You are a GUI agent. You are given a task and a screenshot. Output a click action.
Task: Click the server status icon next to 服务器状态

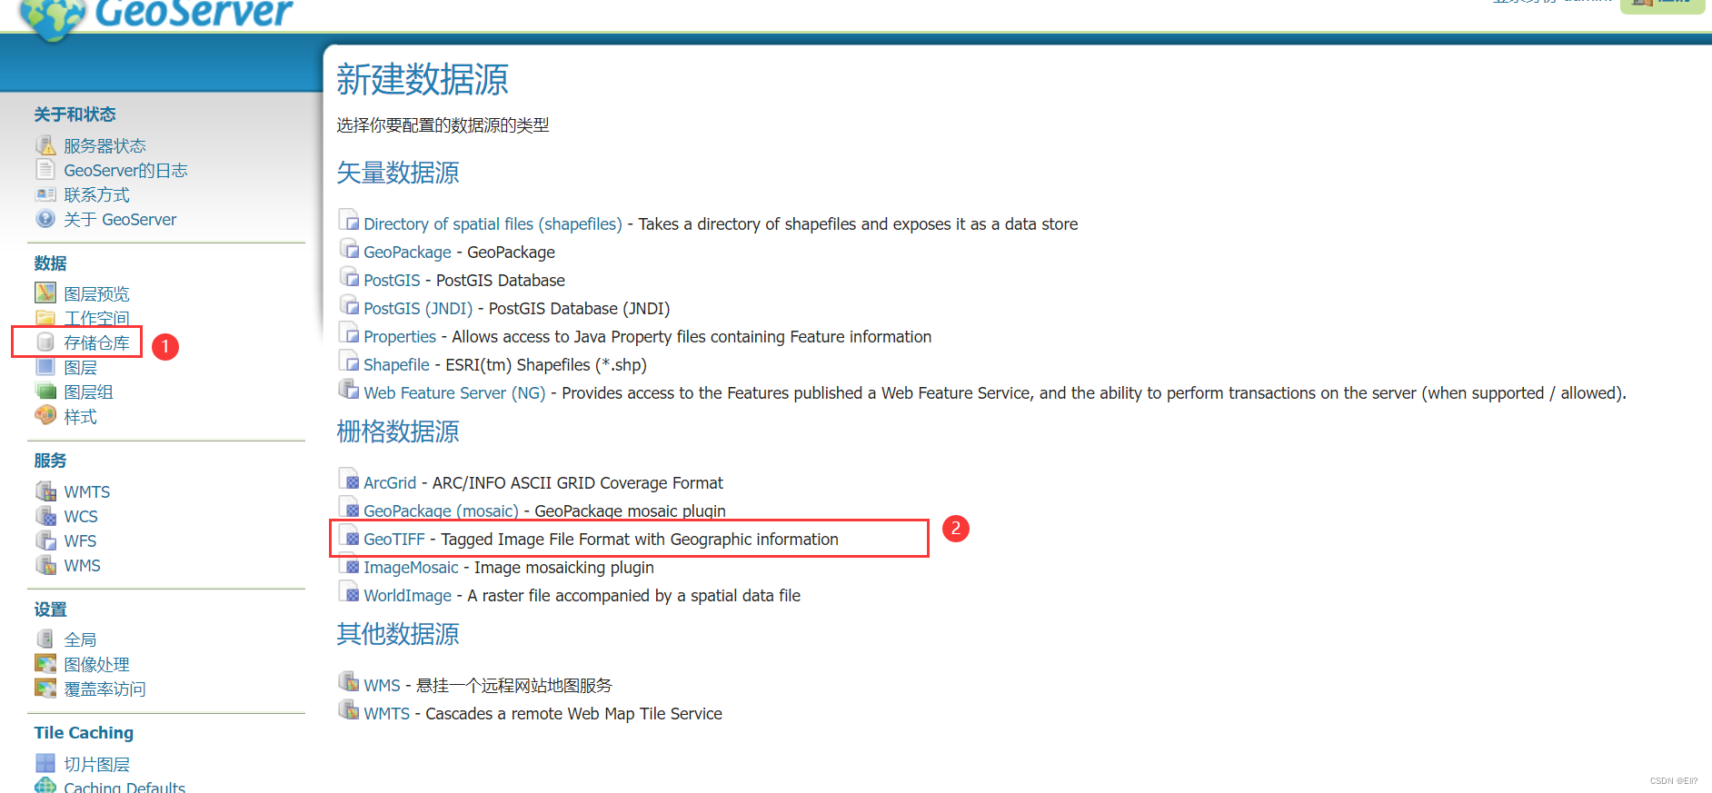point(45,145)
